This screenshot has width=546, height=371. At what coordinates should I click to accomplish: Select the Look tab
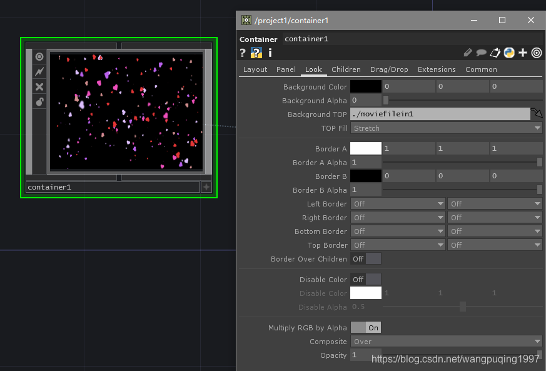pyautogui.click(x=313, y=69)
